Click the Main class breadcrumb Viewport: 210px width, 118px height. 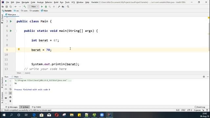click(44, 11)
